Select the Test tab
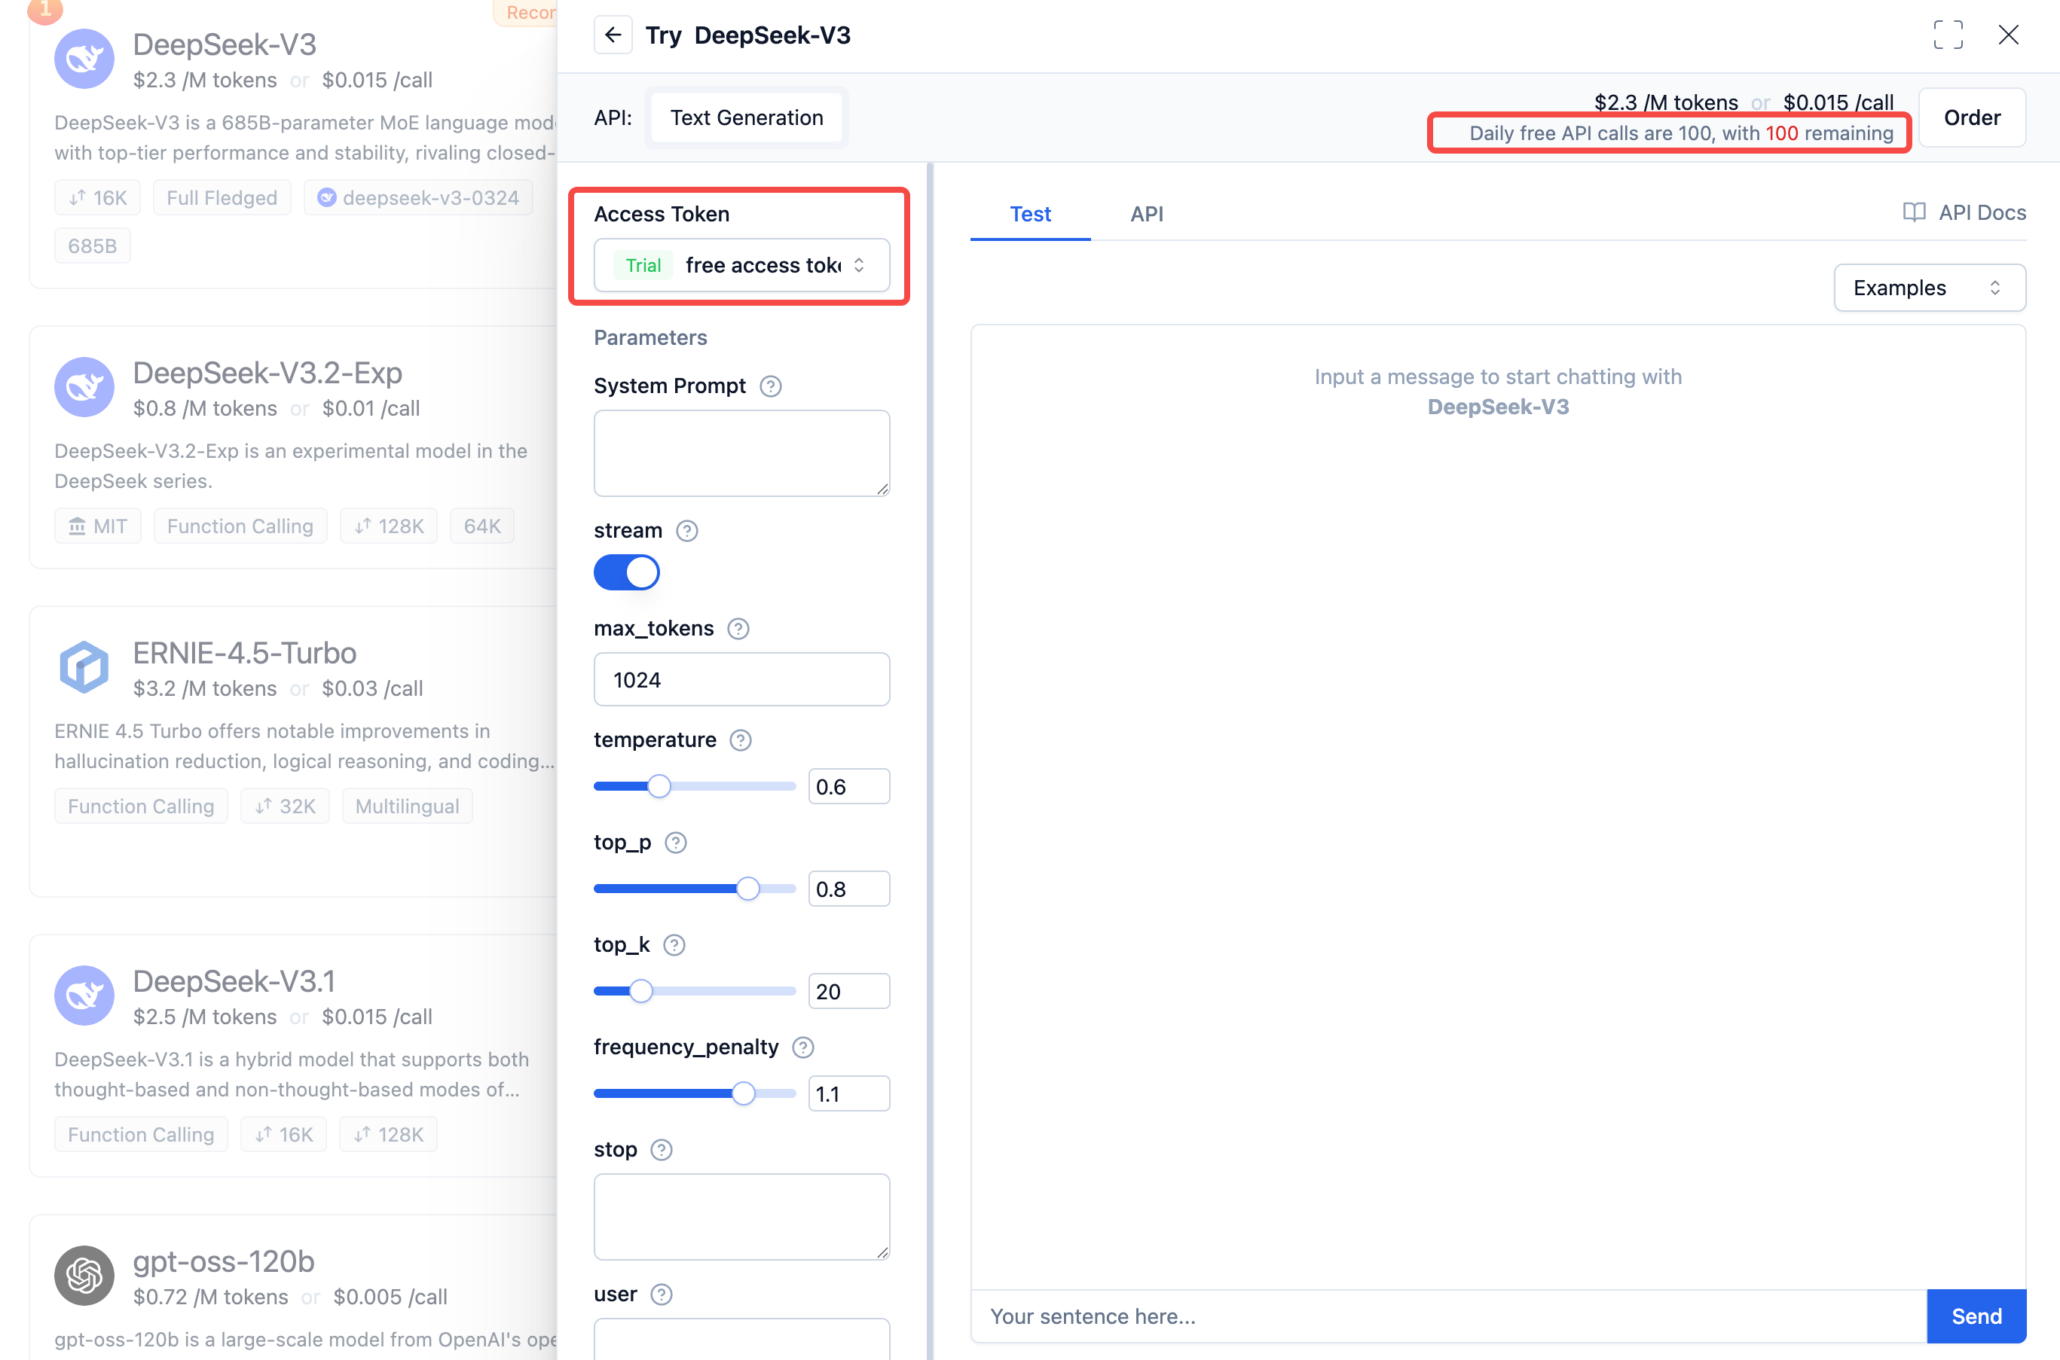This screenshot has height=1360, width=2060. [x=1030, y=214]
